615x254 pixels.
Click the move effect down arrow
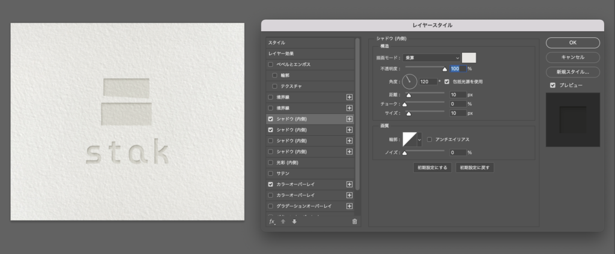point(294,222)
